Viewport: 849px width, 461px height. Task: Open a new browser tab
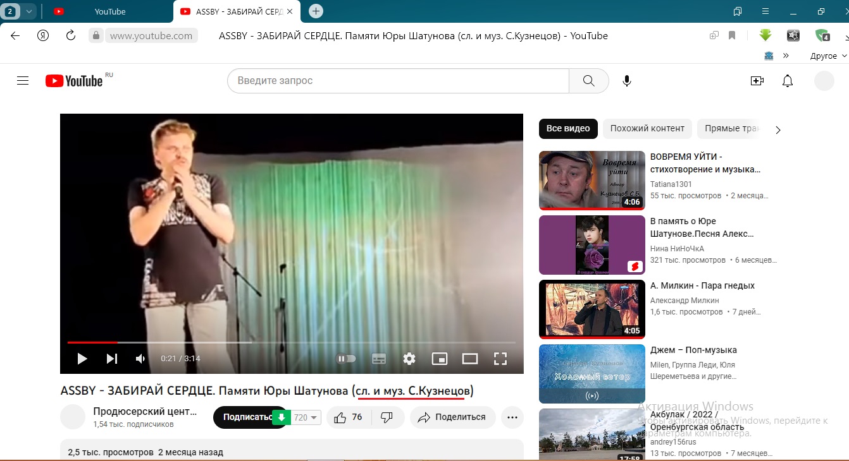(316, 11)
